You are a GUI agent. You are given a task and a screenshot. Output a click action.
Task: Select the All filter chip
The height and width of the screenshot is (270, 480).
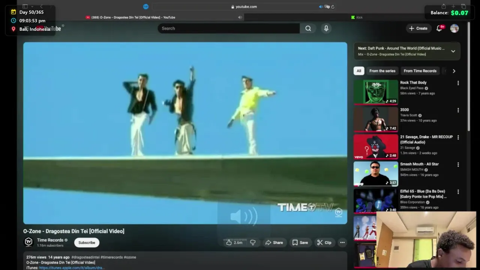(x=359, y=71)
